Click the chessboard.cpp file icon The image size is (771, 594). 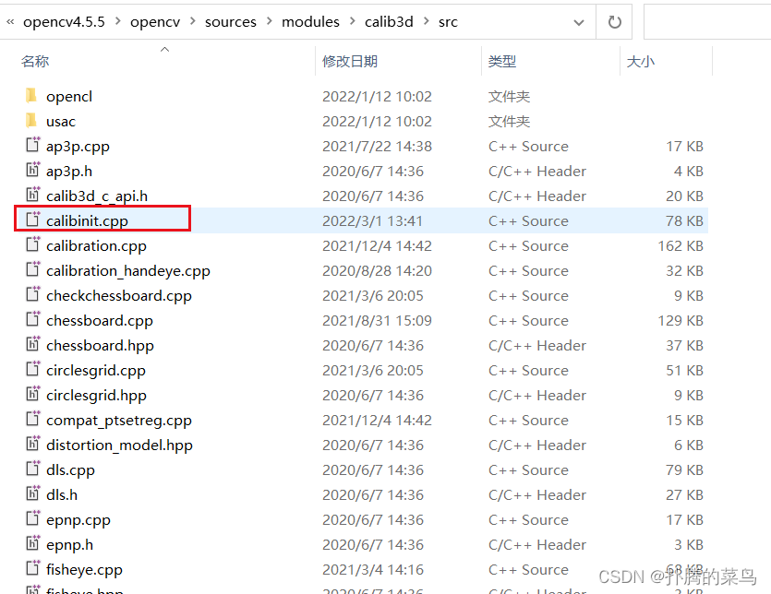[33, 319]
